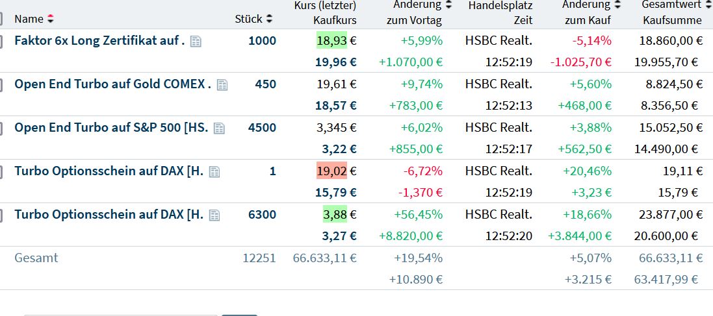Click the sort arrows next to Name
713x316 pixels.
click(51, 19)
